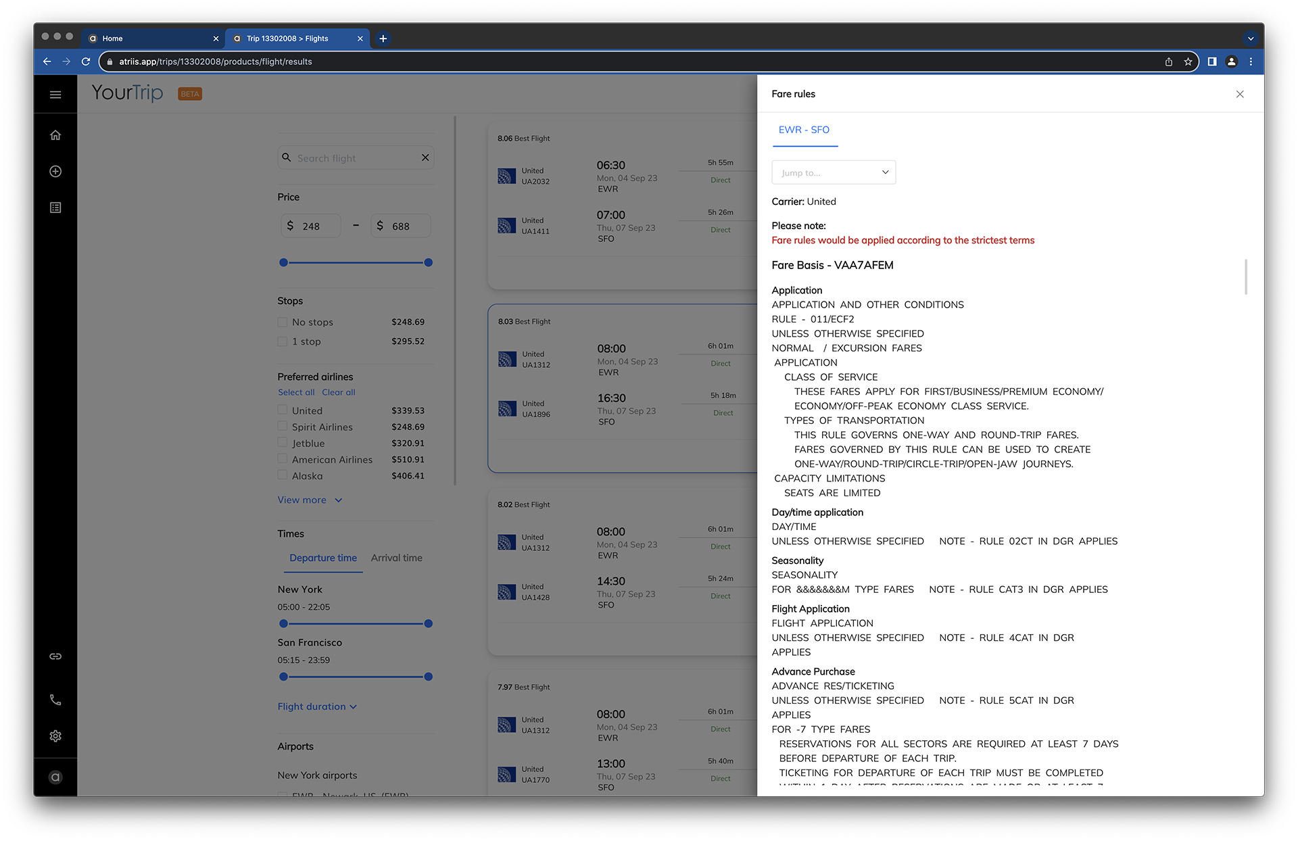Image resolution: width=1298 pixels, height=841 pixels.
Task: Click the link icon in sidebar
Action: click(x=55, y=656)
